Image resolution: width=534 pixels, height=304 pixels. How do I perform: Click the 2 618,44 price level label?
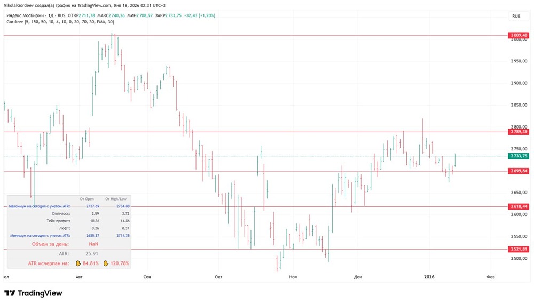pos(519,206)
